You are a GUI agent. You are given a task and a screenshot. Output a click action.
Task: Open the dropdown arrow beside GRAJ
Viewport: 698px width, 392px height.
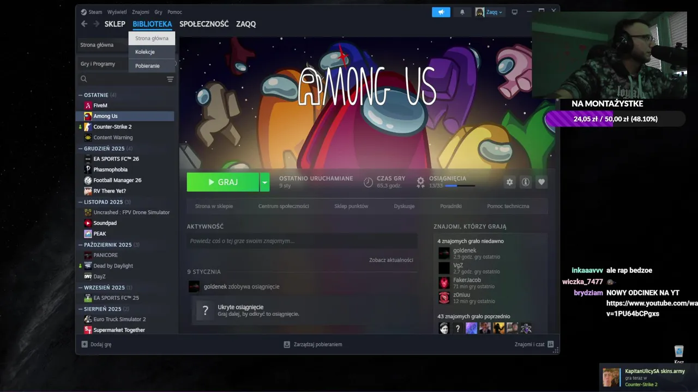click(x=264, y=182)
